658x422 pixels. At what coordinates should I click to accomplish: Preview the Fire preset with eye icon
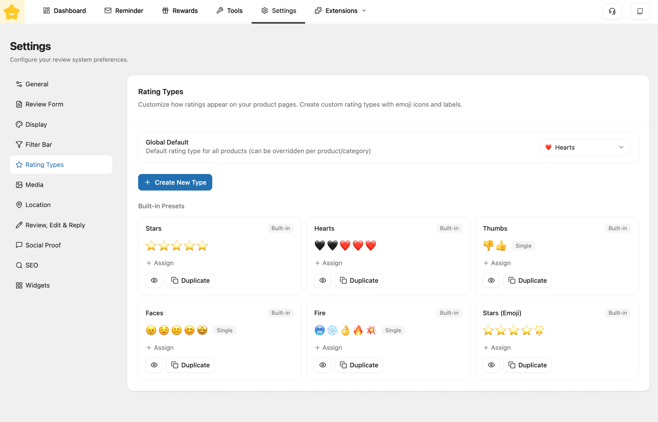point(323,365)
